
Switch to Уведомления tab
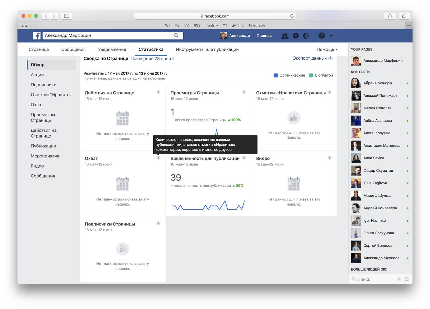coord(112,49)
